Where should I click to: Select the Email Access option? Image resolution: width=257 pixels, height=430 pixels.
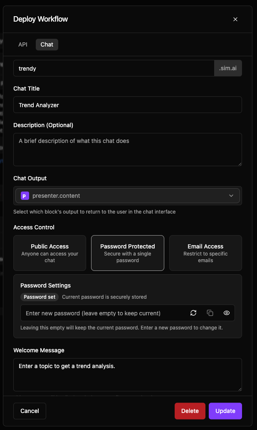point(205,253)
